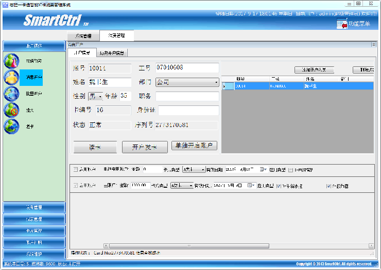Open the date picker in the first account row

(x=265, y=169)
